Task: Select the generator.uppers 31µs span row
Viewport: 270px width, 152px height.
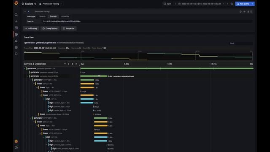Action: (x=44, y=72)
